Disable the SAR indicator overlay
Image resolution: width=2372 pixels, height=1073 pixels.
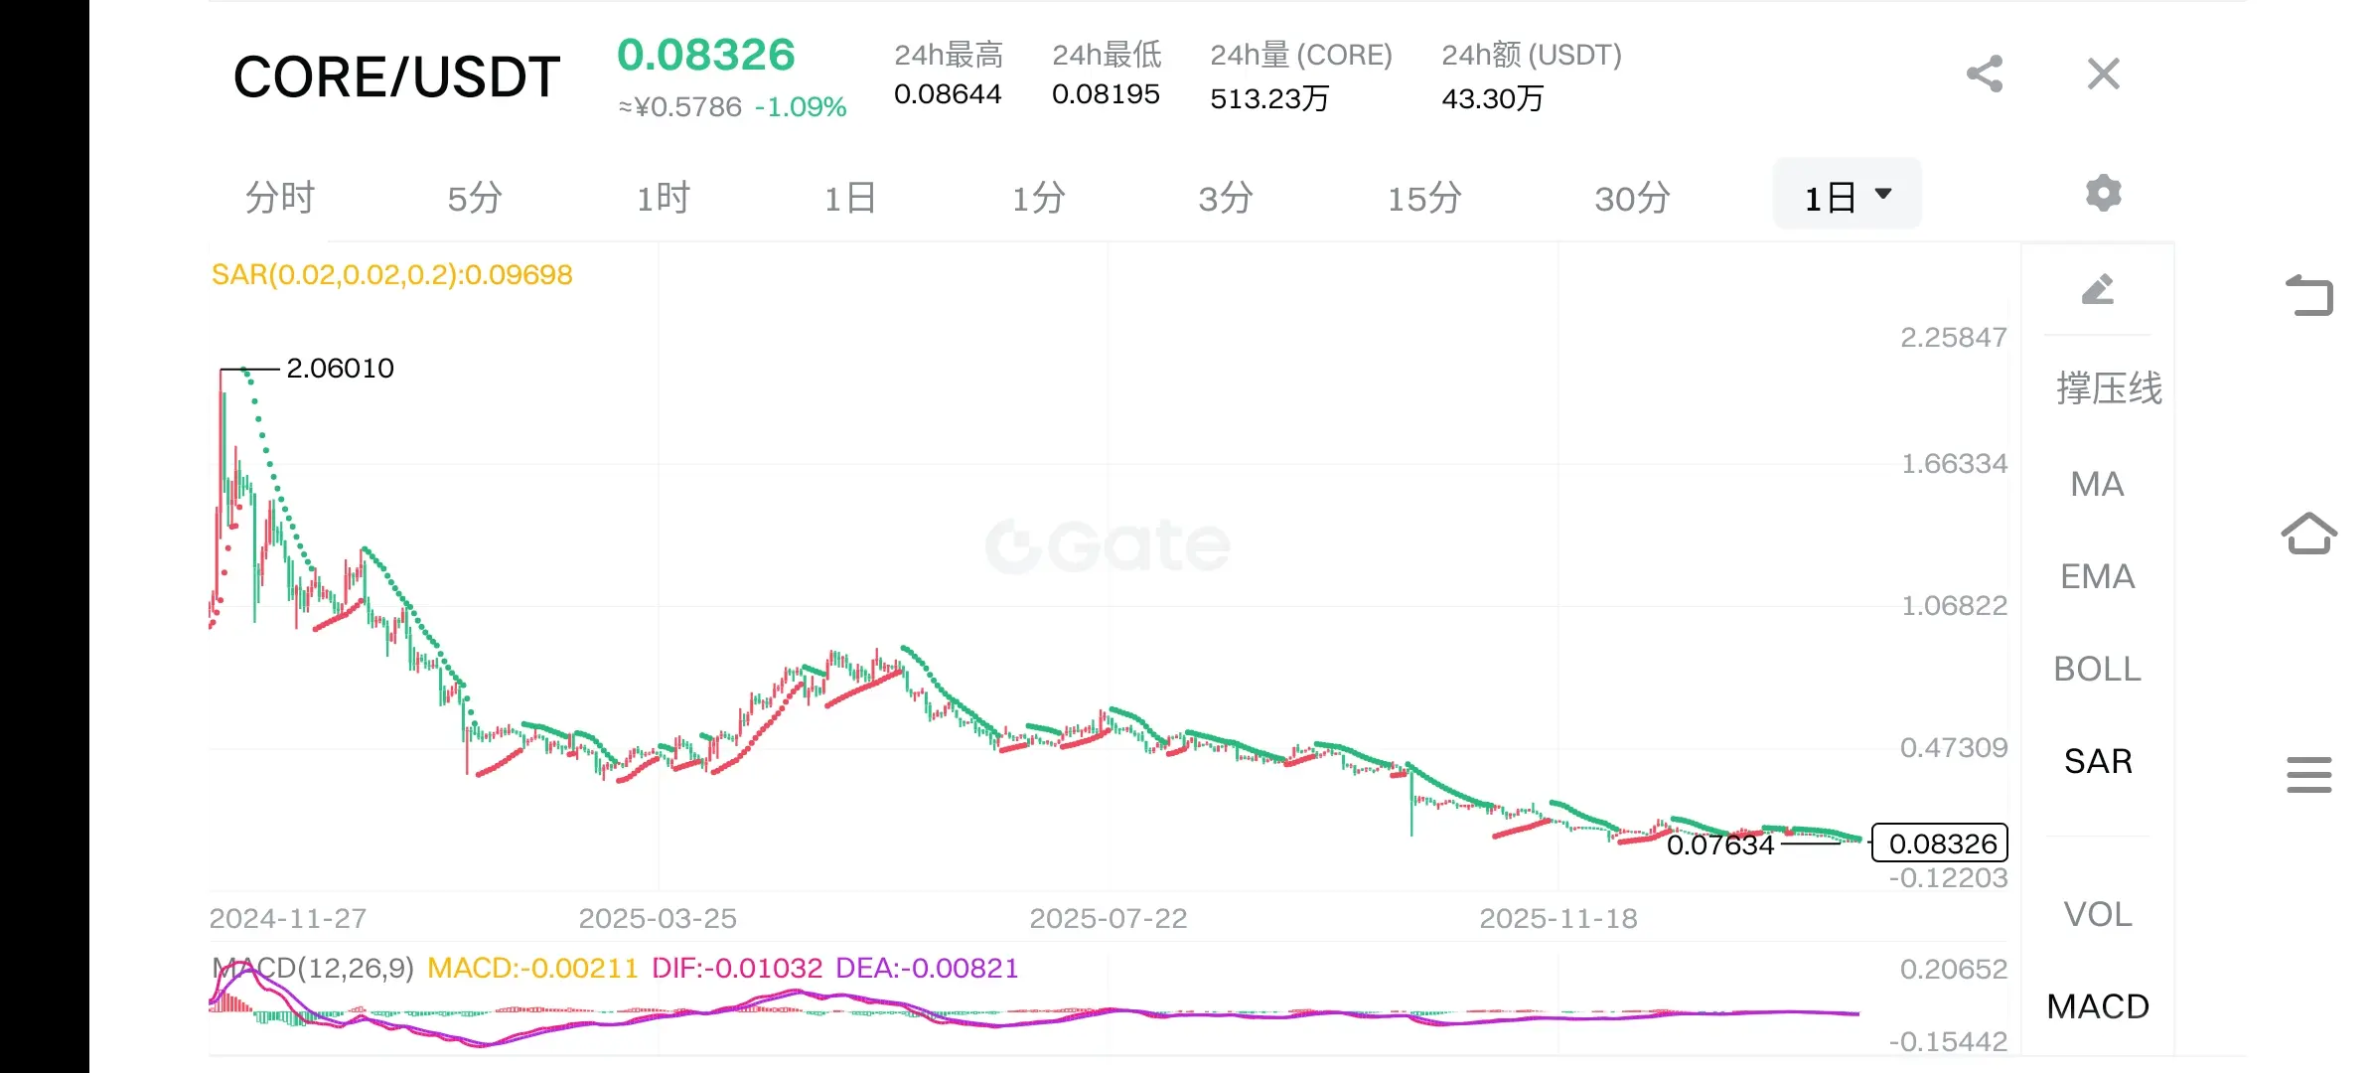click(2097, 761)
